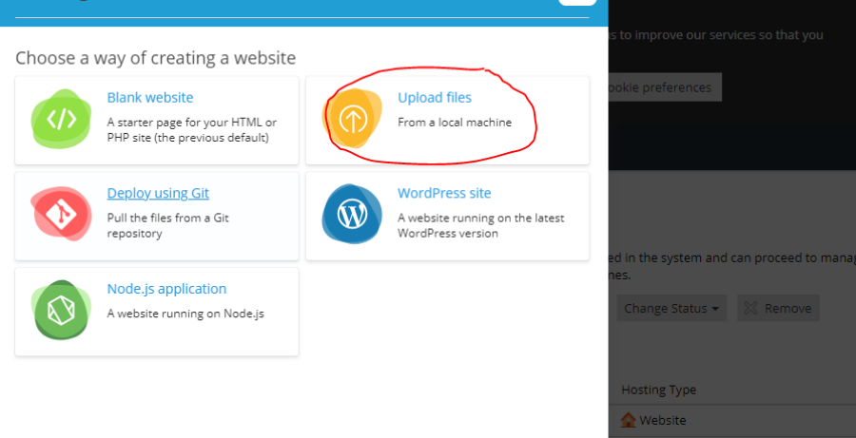This screenshot has width=856, height=438.
Task: Open the Deploy using Git link
Action: click(158, 193)
